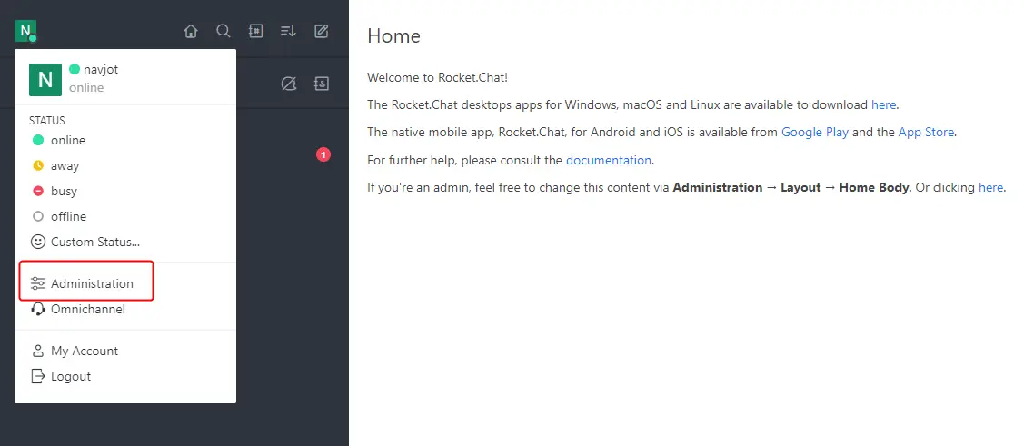The width and height of the screenshot is (1024, 446).
Task: Open the search magnifier icon
Action: (x=224, y=31)
